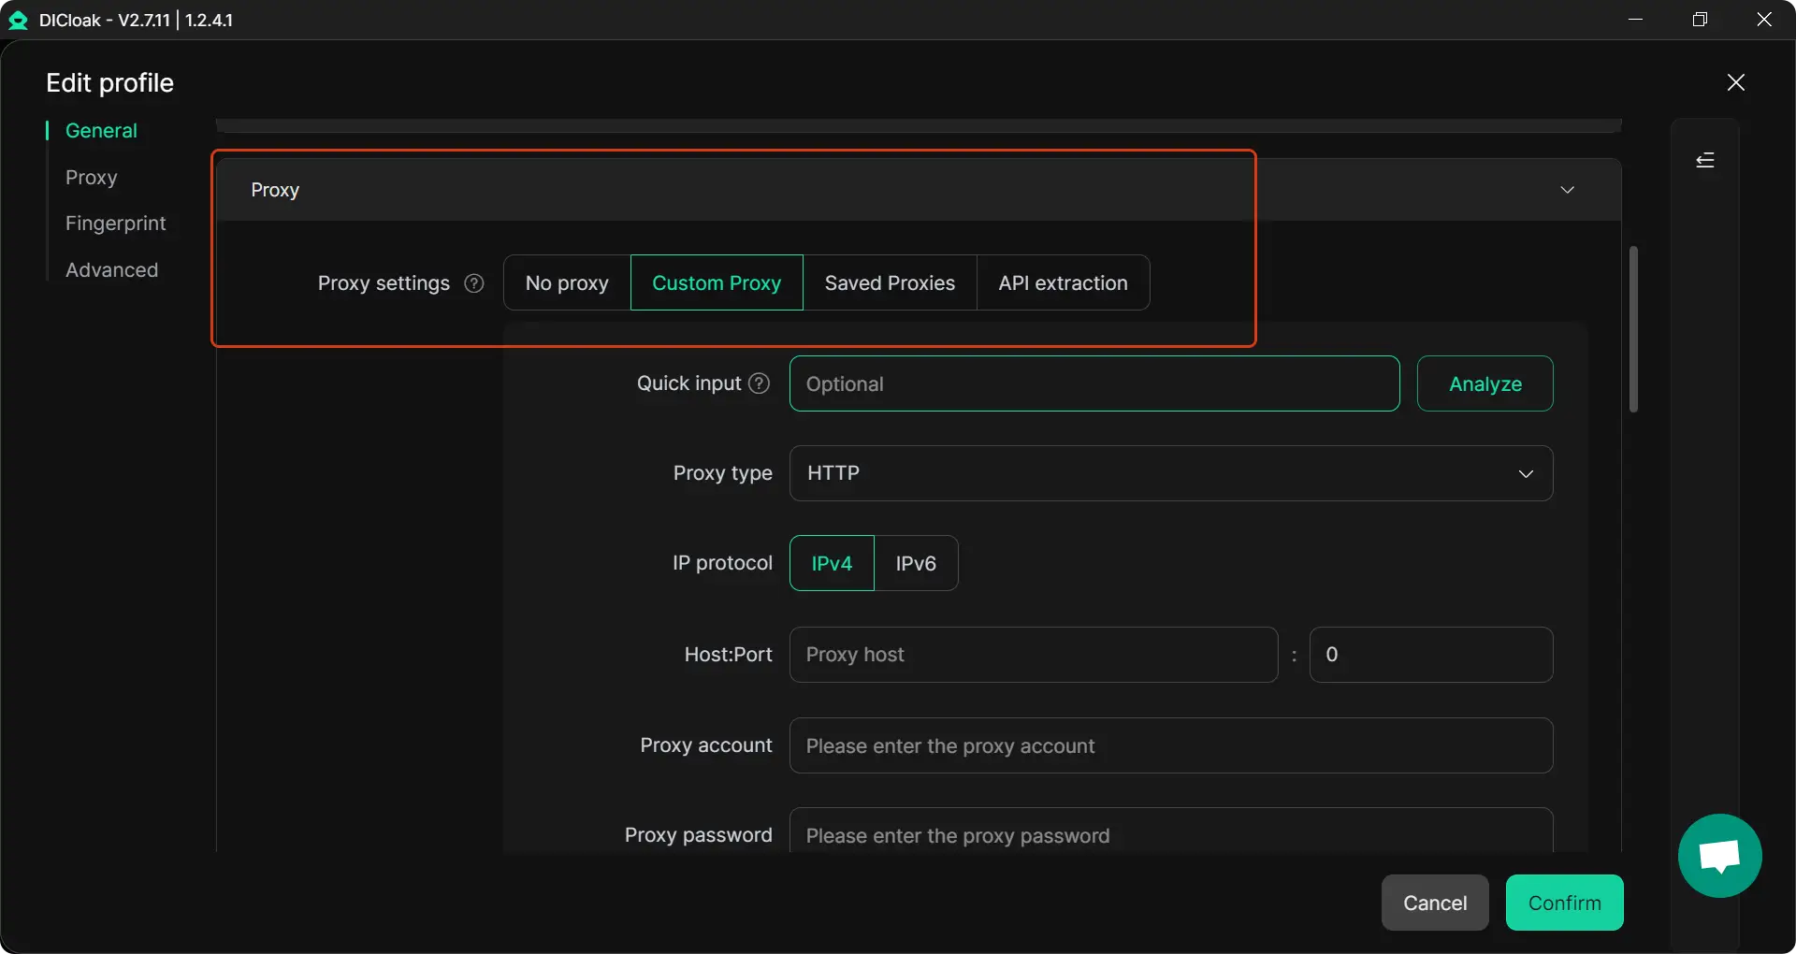Switch to Saved Proxies option
This screenshot has height=954, width=1796.
(x=890, y=282)
